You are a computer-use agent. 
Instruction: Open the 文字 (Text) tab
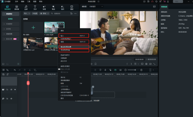(35, 7)
